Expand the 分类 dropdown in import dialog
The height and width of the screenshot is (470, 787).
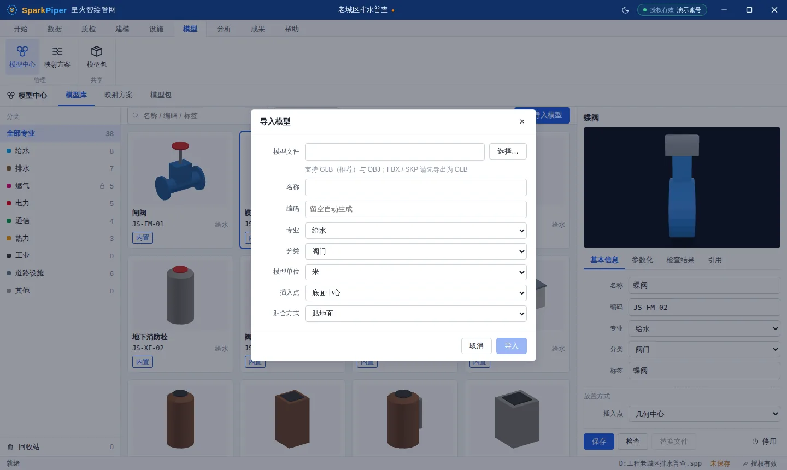[x=416, y=251]
